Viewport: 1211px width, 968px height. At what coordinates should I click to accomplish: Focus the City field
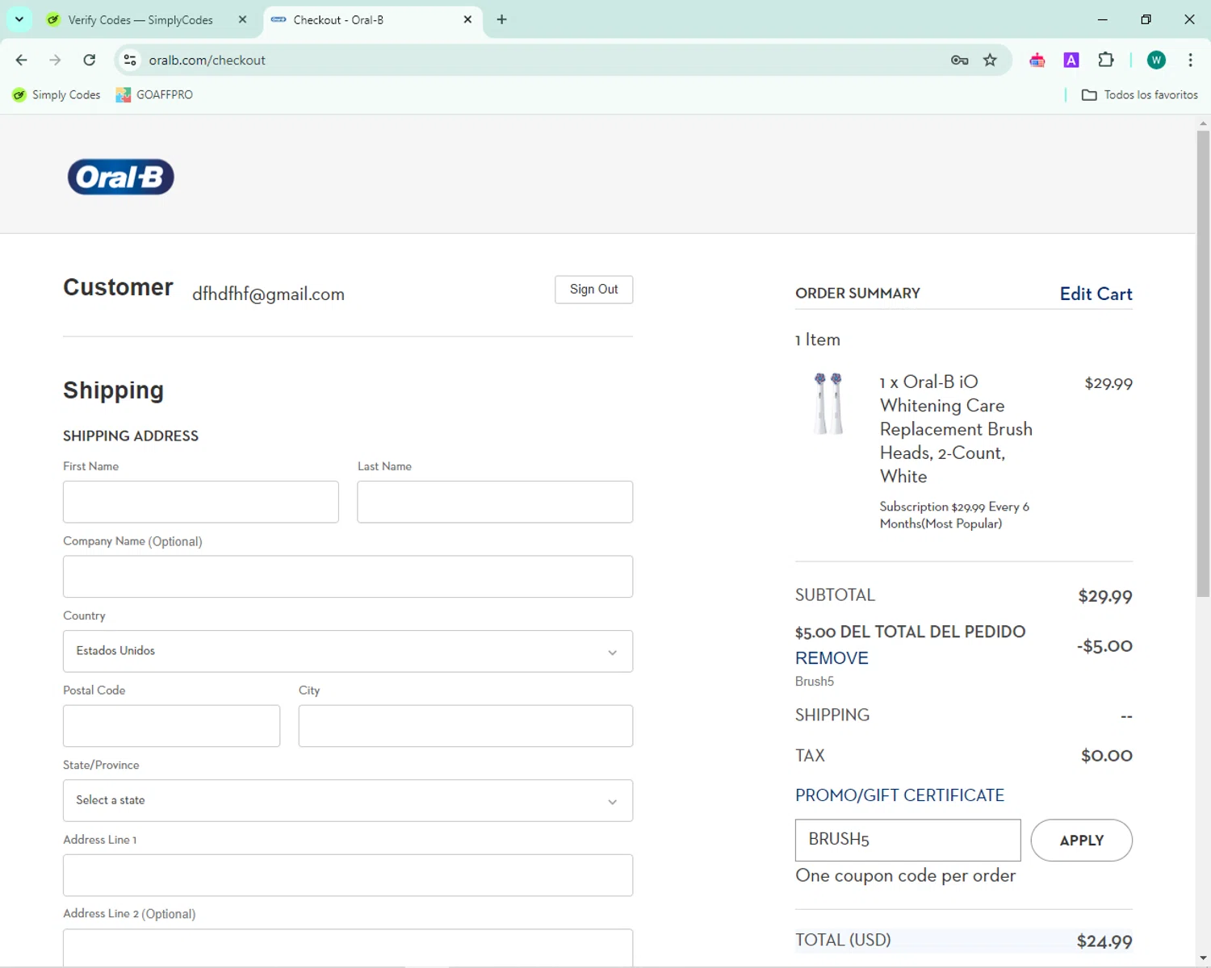[466, 726]
